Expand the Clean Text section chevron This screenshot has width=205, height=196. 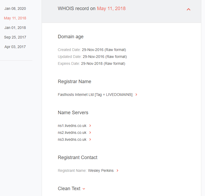click(84, 189)
